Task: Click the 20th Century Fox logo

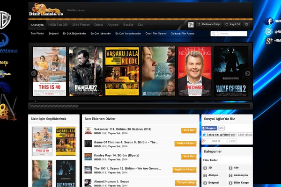Action: coord(7,108)
